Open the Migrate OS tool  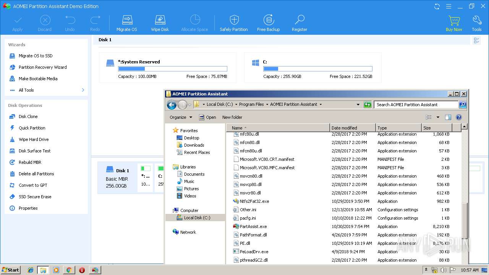pos(127,23)
